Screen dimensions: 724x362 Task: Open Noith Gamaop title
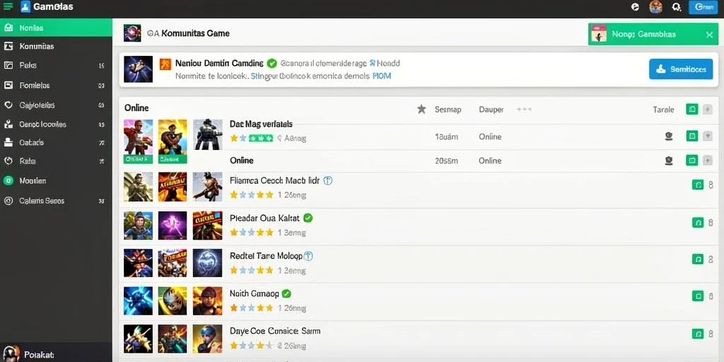click(254, 293)
